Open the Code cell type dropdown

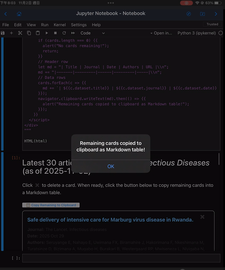[93, 33]
